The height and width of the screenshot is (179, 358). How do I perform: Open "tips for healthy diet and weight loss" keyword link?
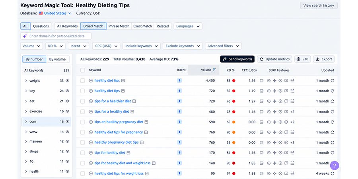[123, 163]
